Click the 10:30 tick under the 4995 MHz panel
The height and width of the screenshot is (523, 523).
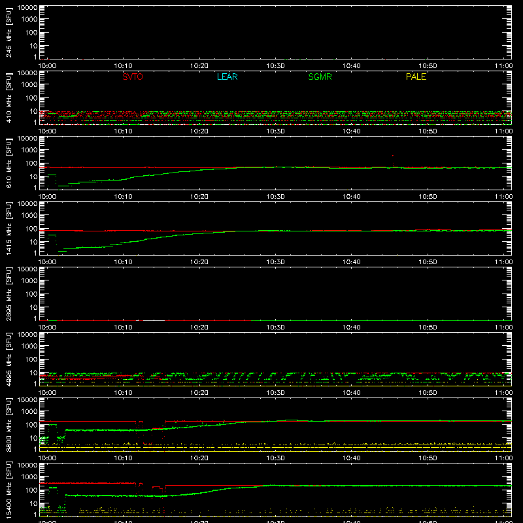tap(275, 393)
